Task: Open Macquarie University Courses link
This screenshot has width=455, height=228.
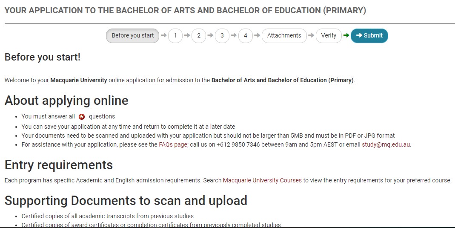Action: 262,180
